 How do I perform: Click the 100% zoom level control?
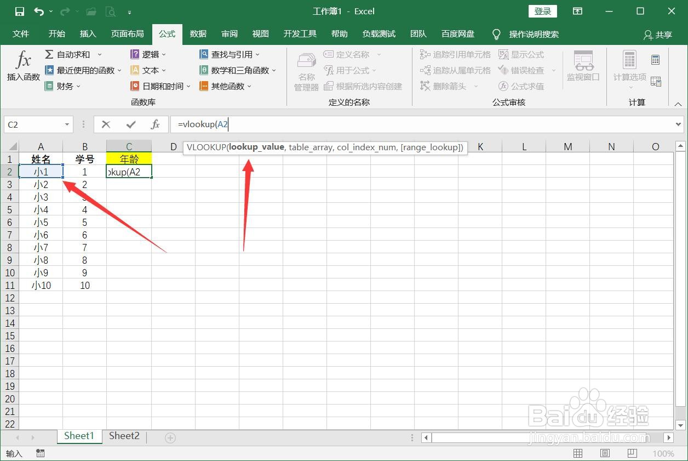663,453
